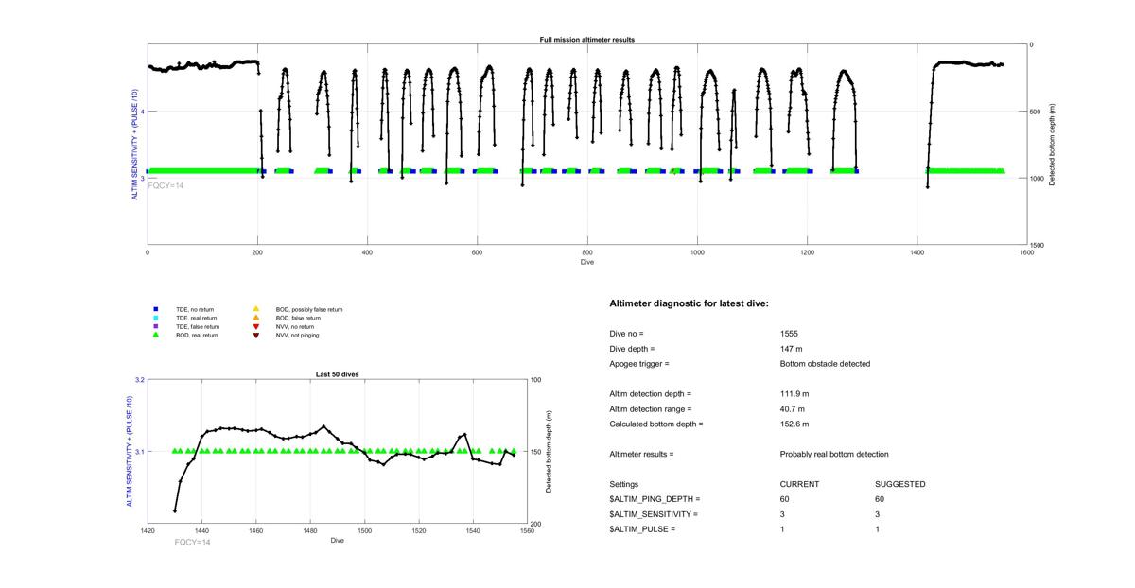Click the current $ALTIM_PULSE value 1
Screen dimensions: 1135x588
click(x=782, y=529)
